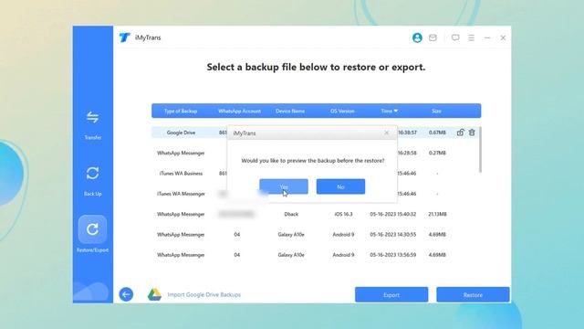Open the Back Up section in sidebar
Image resolution: width=584 pixels, height=329 pixels.
coord(92,181)
